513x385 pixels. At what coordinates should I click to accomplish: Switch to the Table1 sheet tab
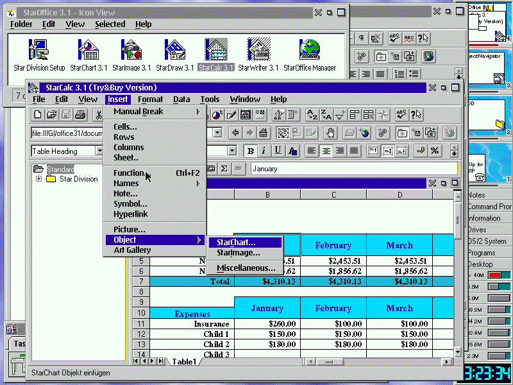tap(184, 361)
